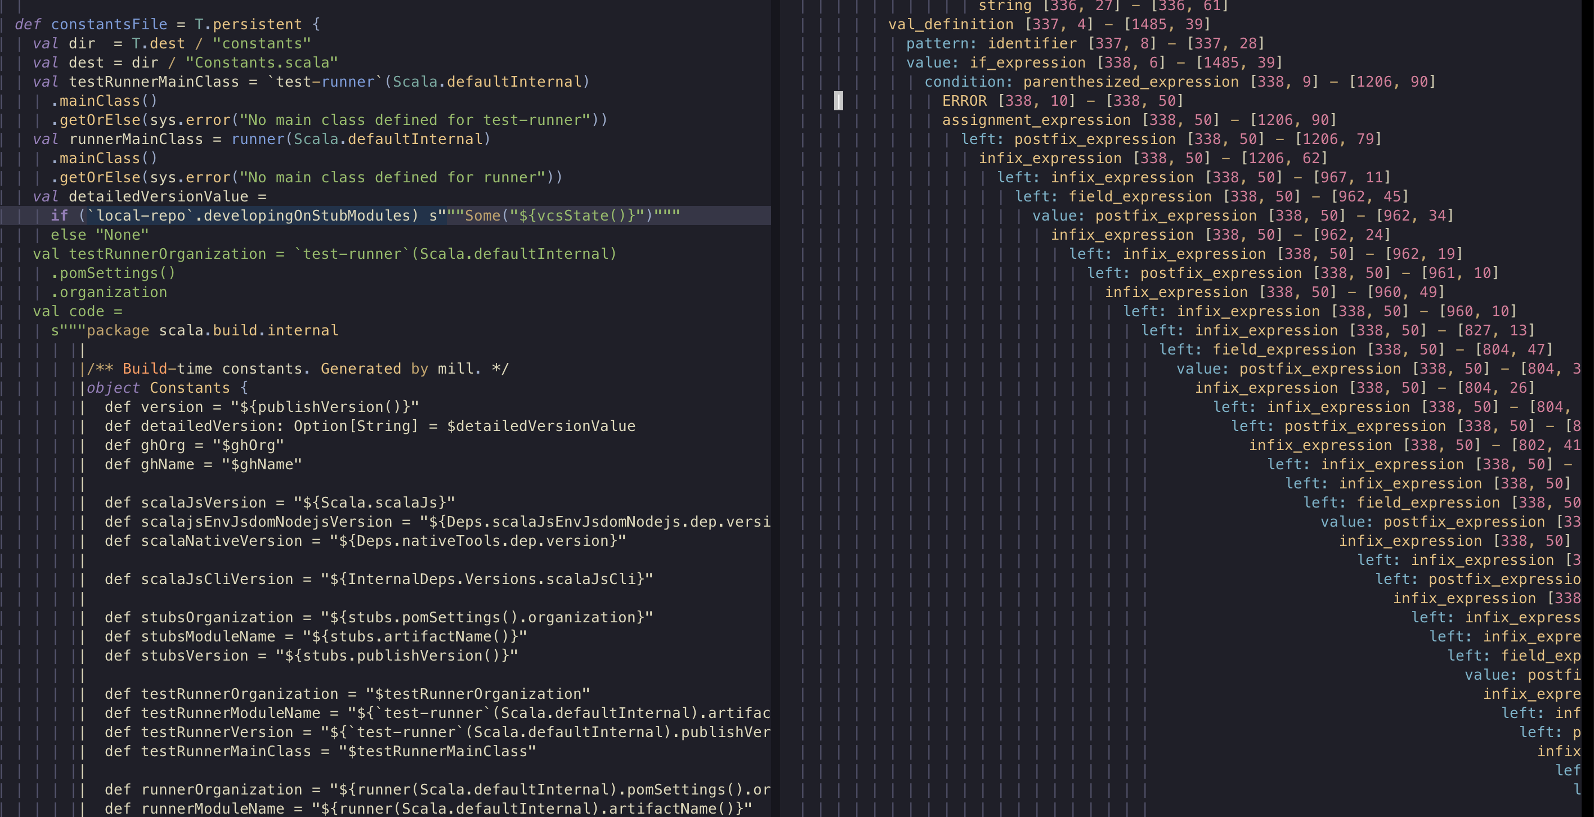Click the 'else "None"' code line

pyautogui.click(x=99, y=235)
